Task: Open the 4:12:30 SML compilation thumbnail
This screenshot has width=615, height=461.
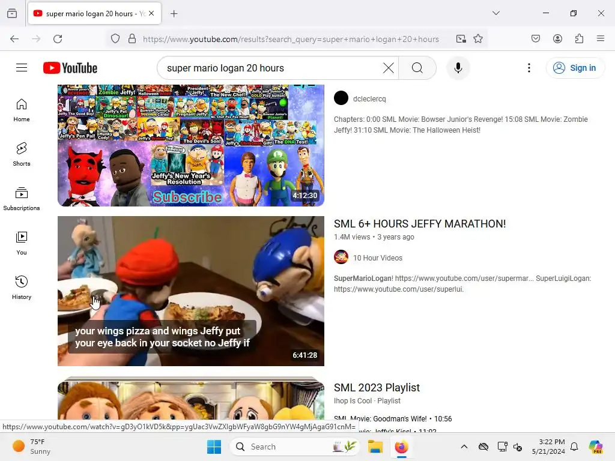Action: click(x=190, y=145)
